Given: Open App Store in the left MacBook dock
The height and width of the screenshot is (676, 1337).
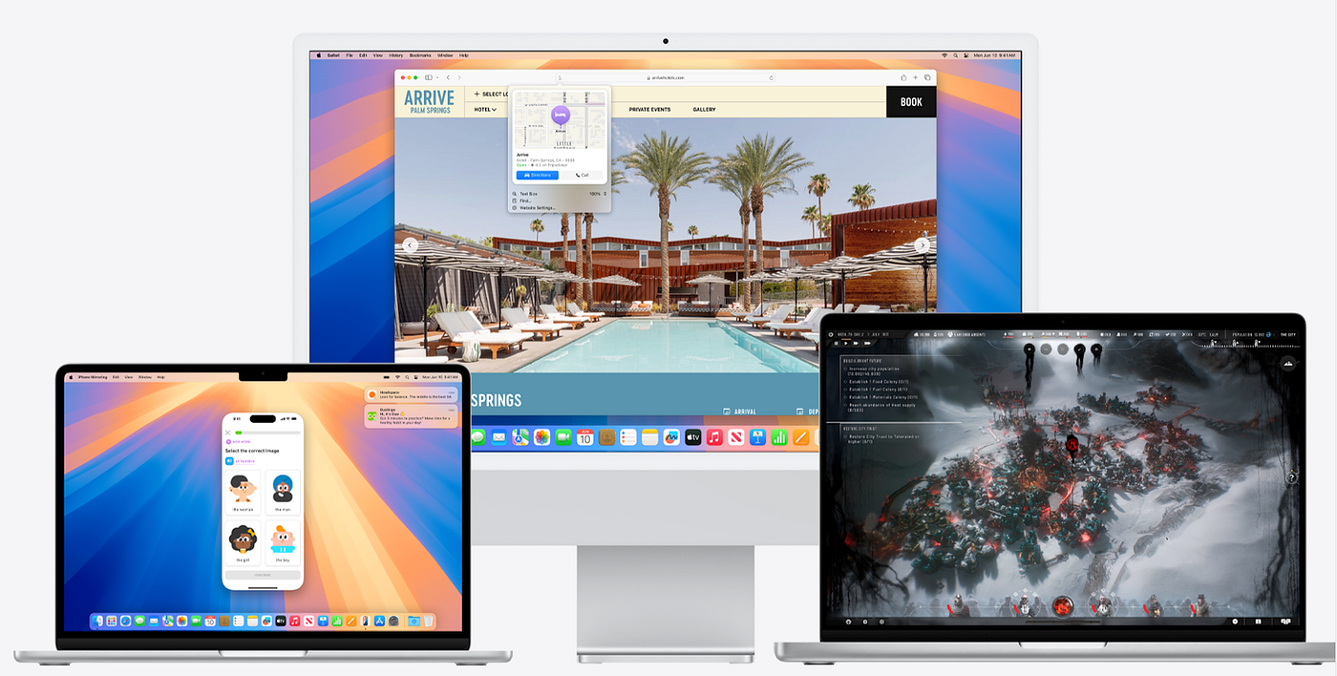Looking at the screenshot, I should [x=379, y=621].
